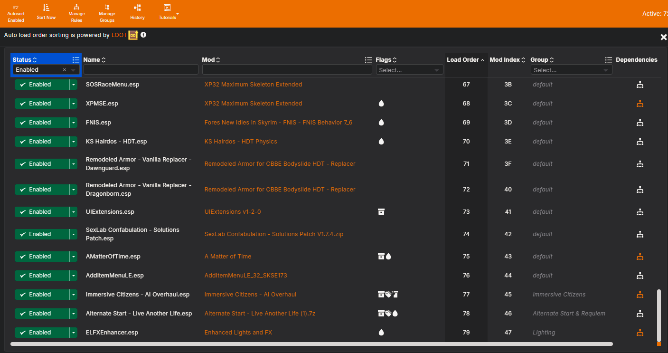Open dependencies for Alternate Start - Live Another Life.esp
Screen dimensions: 668x353
(640, 314)
